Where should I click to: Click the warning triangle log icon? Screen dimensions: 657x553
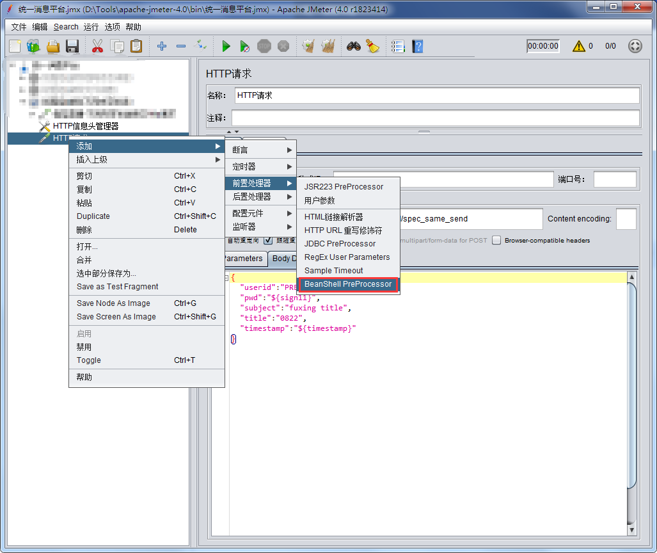click(579, 46)
